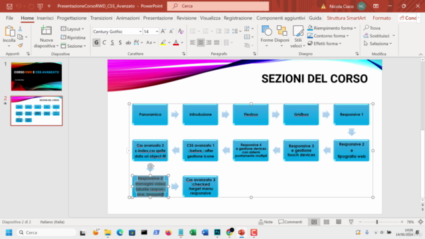Toggle italic C formatting
Viewport: 425px width, 239px height.
tap(104, 42)
